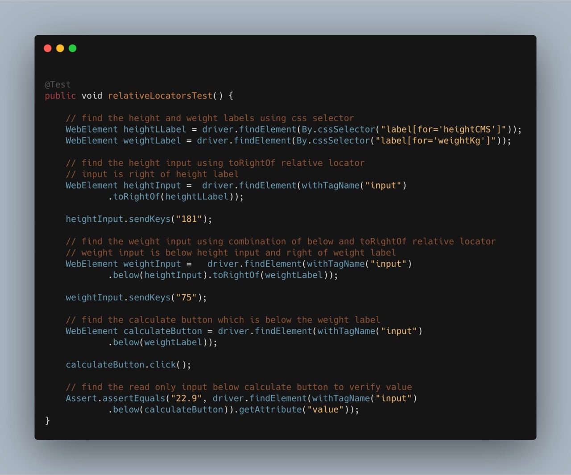Click the "label[for='weightKg']" string
The height and width of the screenshot is (475, 571).
(435, 140)
